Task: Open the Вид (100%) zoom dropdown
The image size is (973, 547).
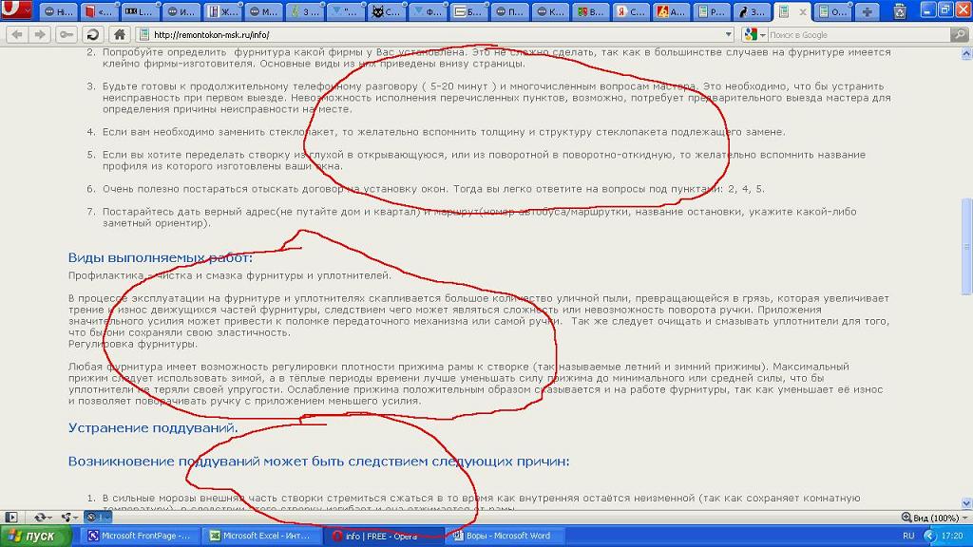Action: (x=933, y=518)
